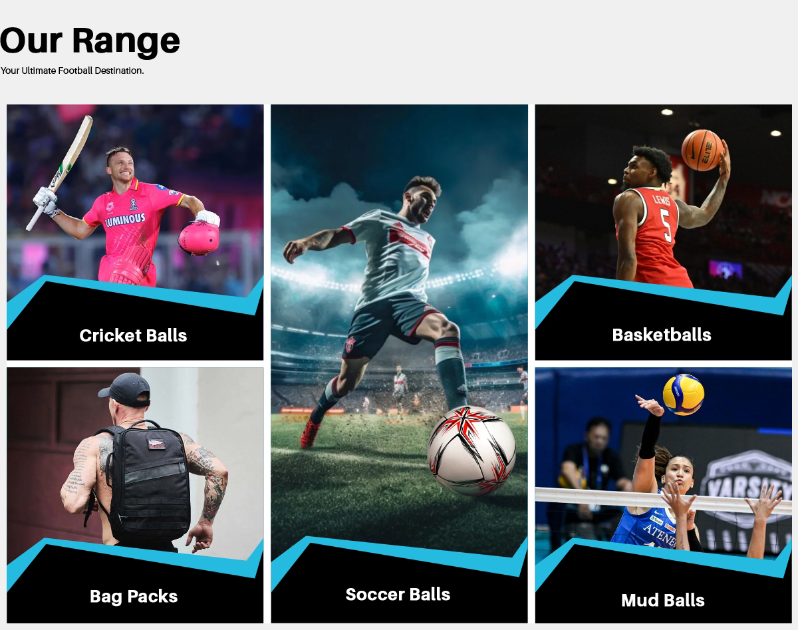Click the Basketballs label text
798x630 pixels.
pos(662,335)
